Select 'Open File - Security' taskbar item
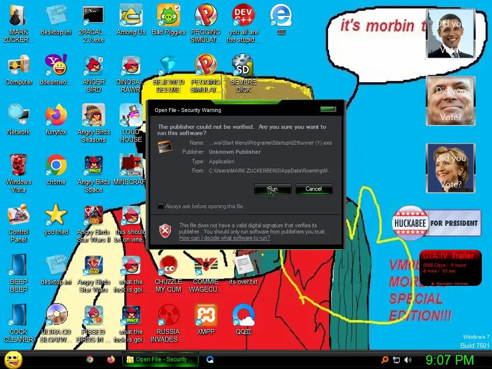 (160, 359)
